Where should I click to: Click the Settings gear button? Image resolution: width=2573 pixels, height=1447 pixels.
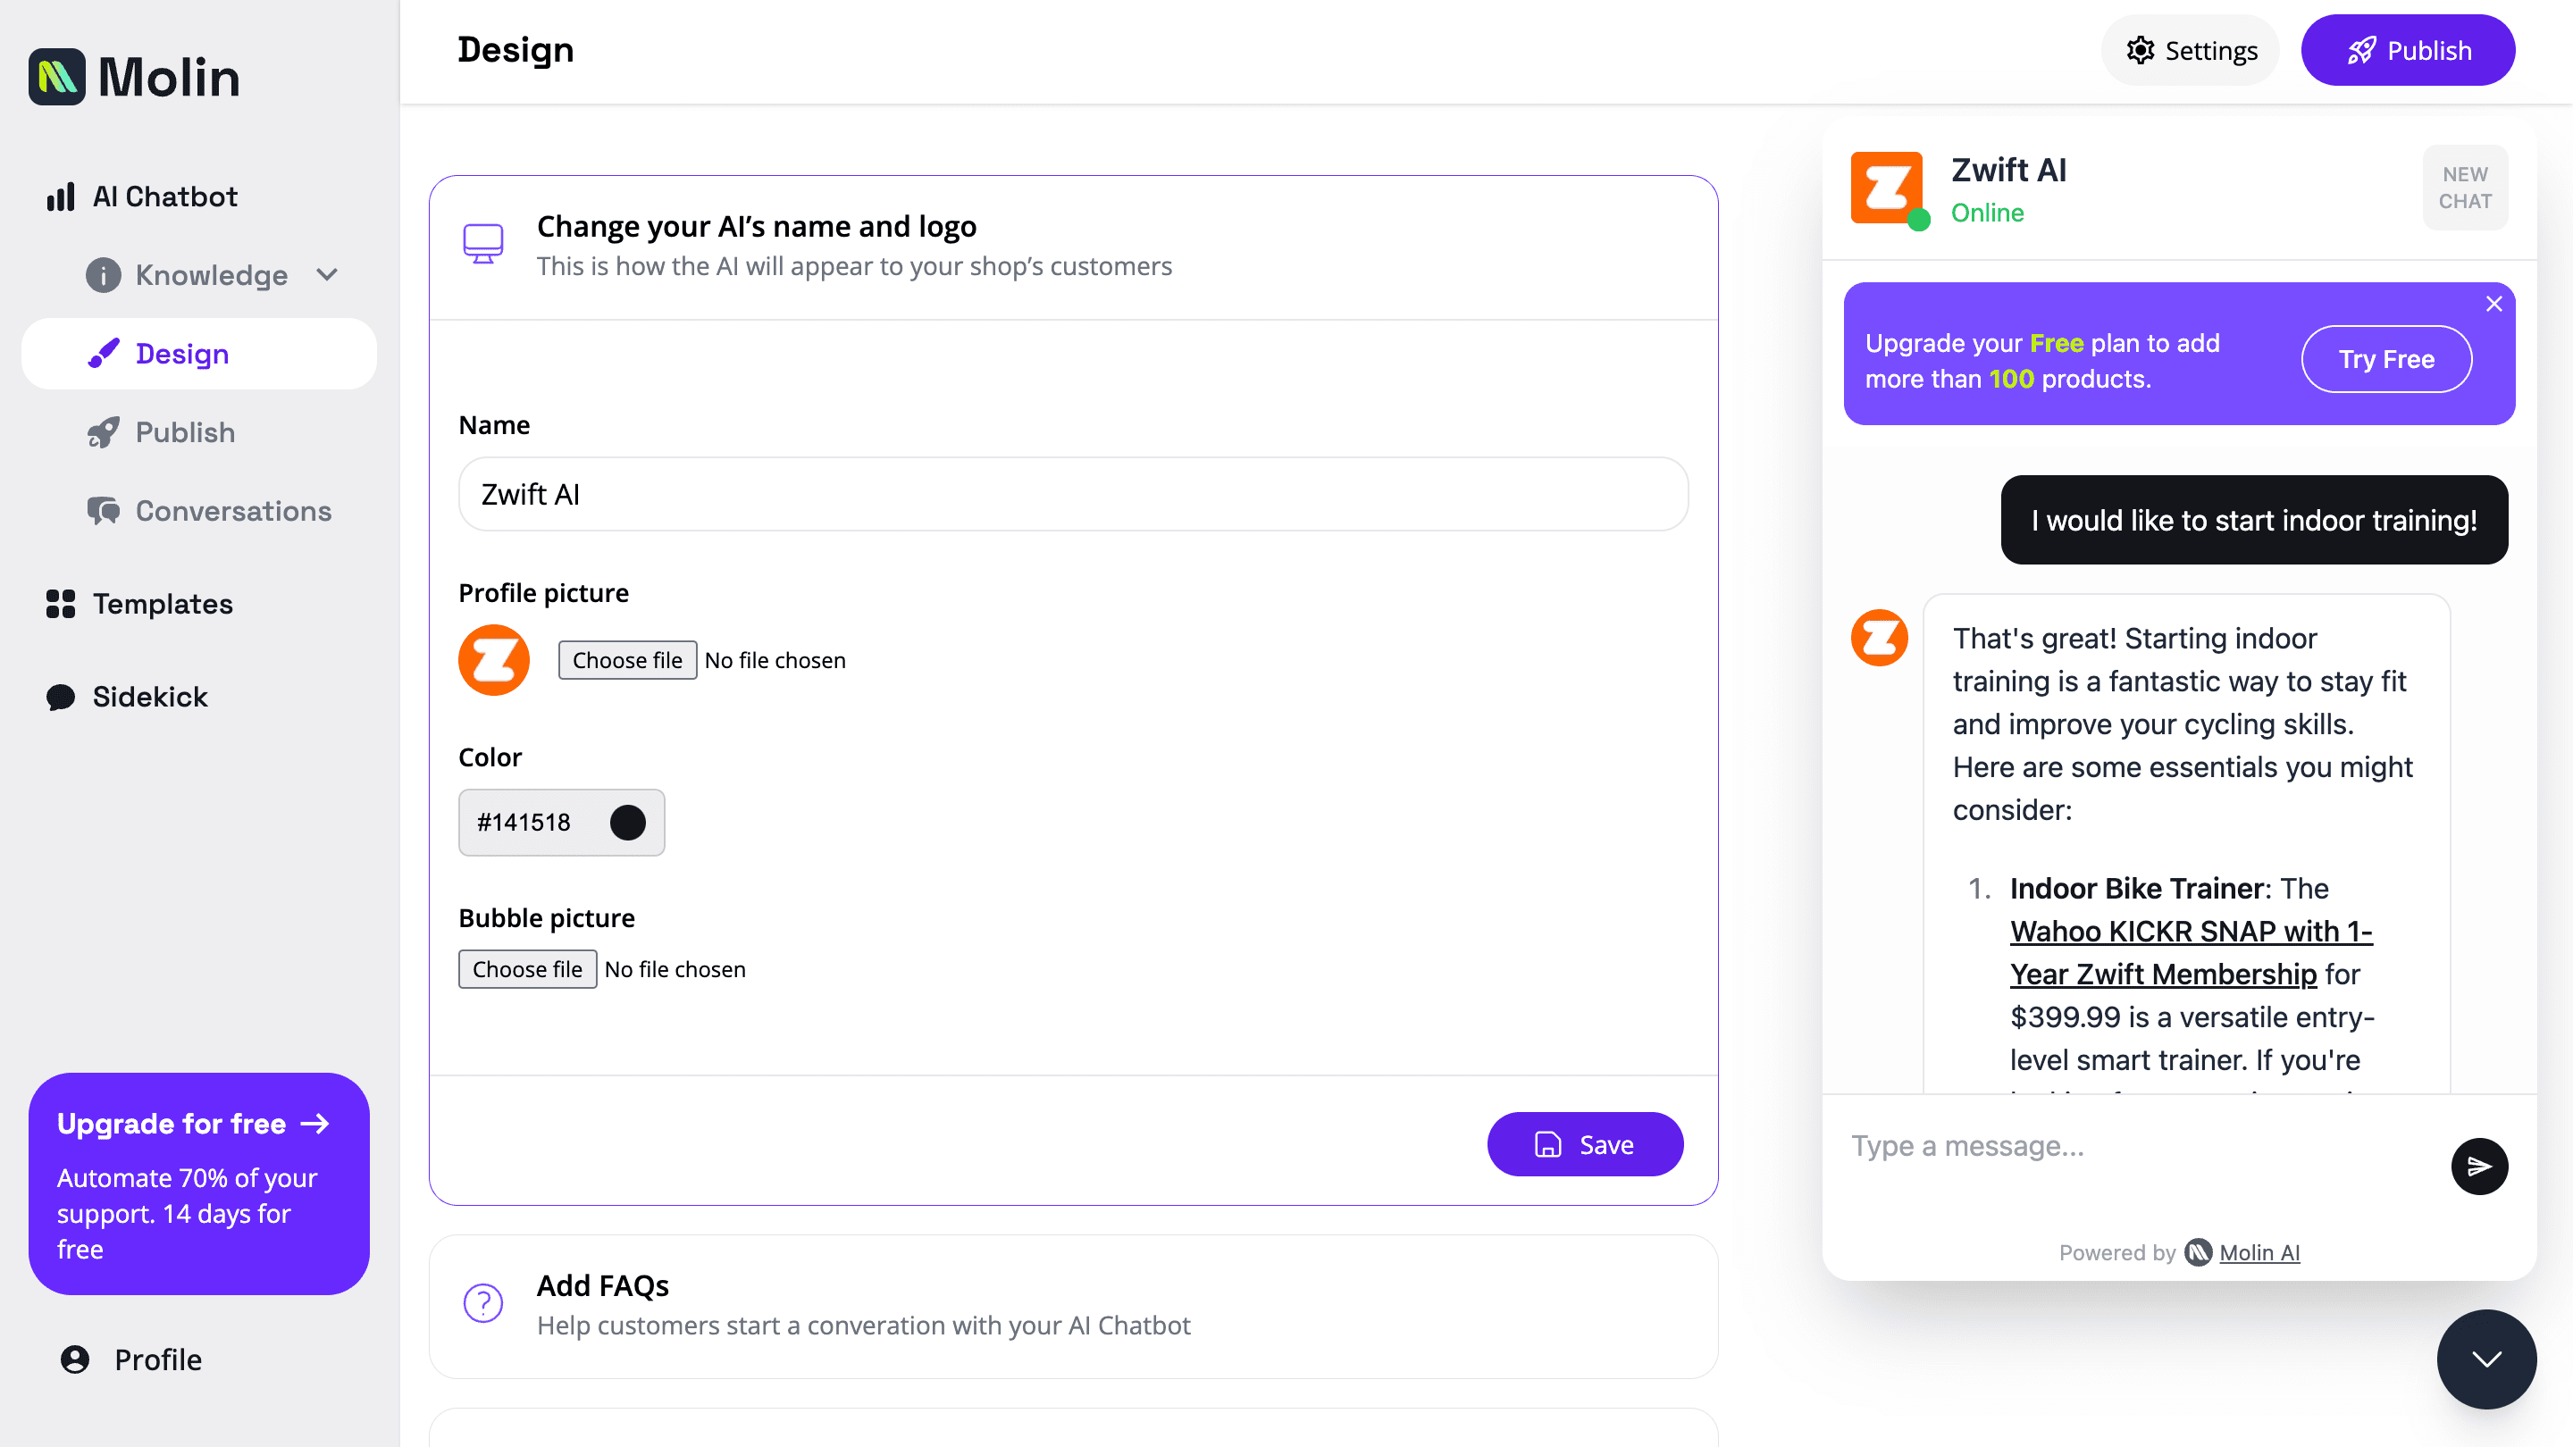point(2190,50)
